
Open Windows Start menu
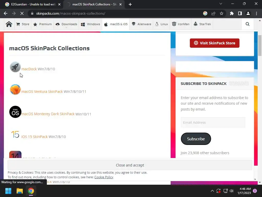point(8,191)
